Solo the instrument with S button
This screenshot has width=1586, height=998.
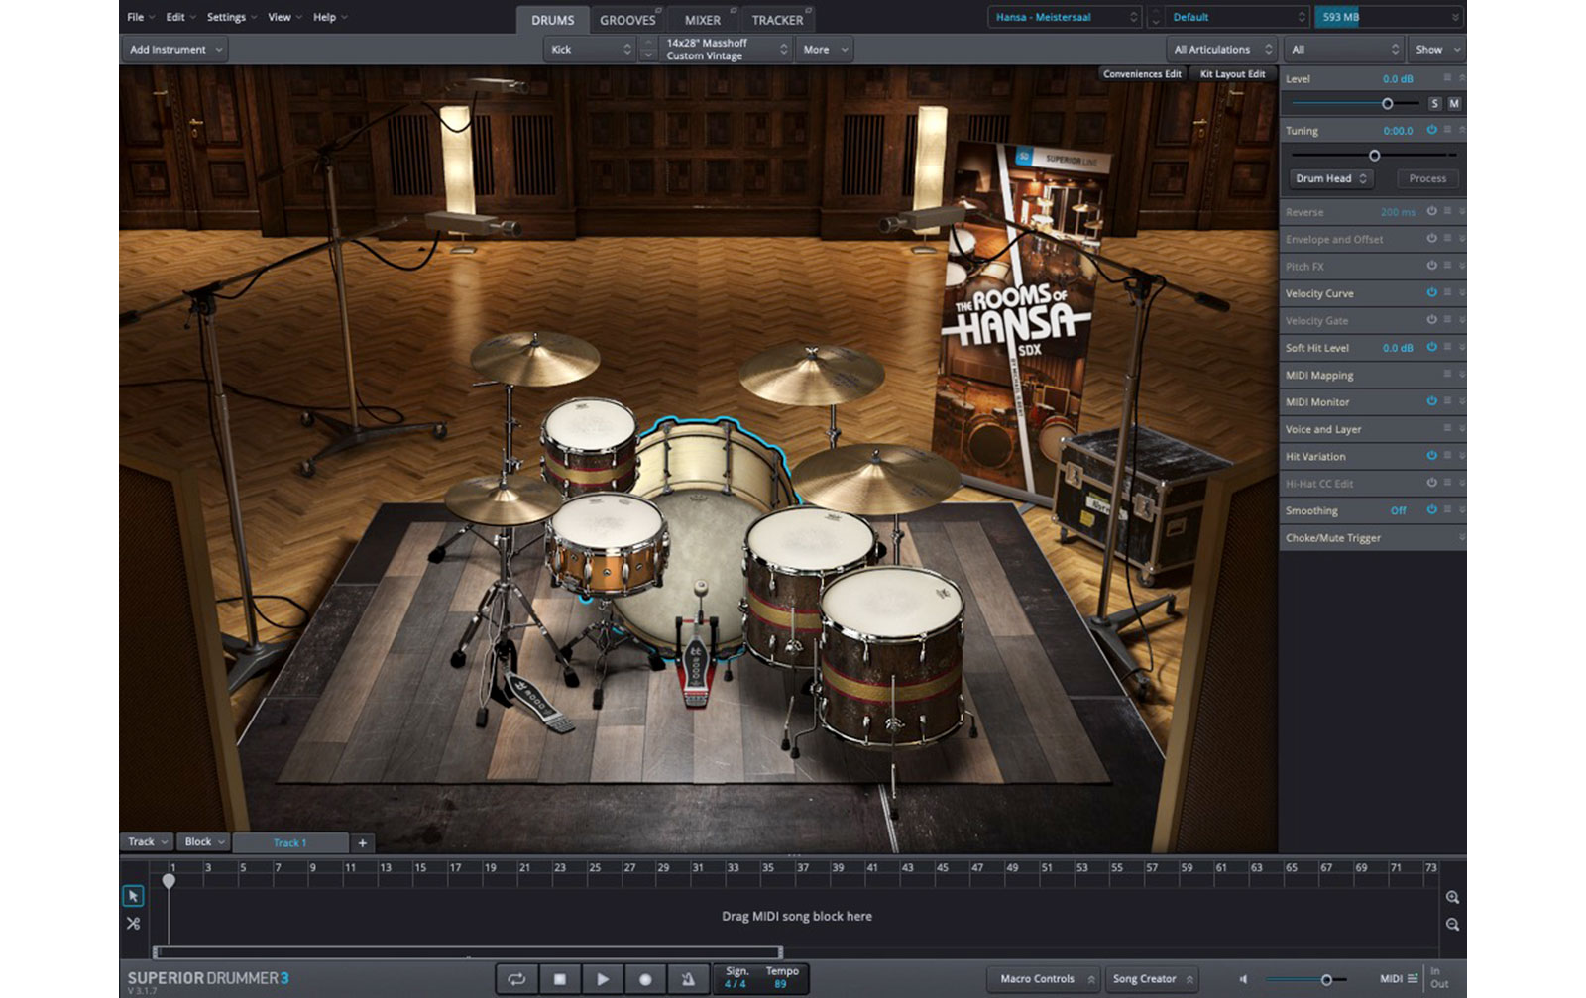(x=1434, y=104)
